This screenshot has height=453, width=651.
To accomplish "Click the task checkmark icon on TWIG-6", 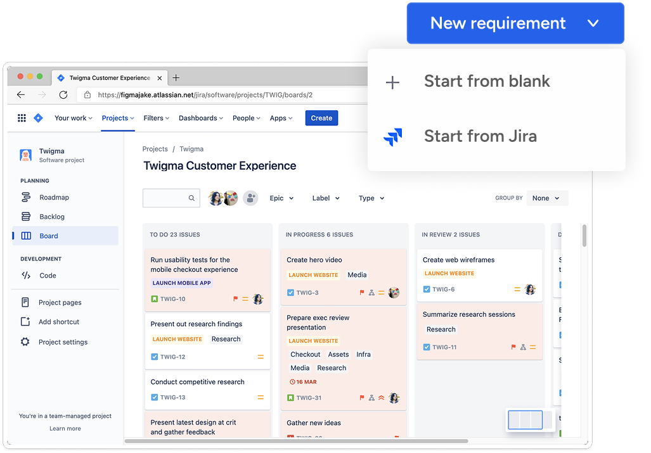I will [426, 289].
